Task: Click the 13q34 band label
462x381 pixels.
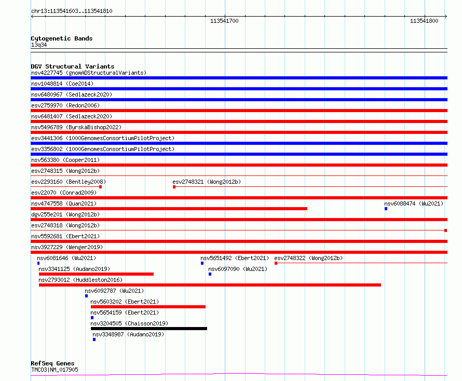Action: [x=39, y=45]
